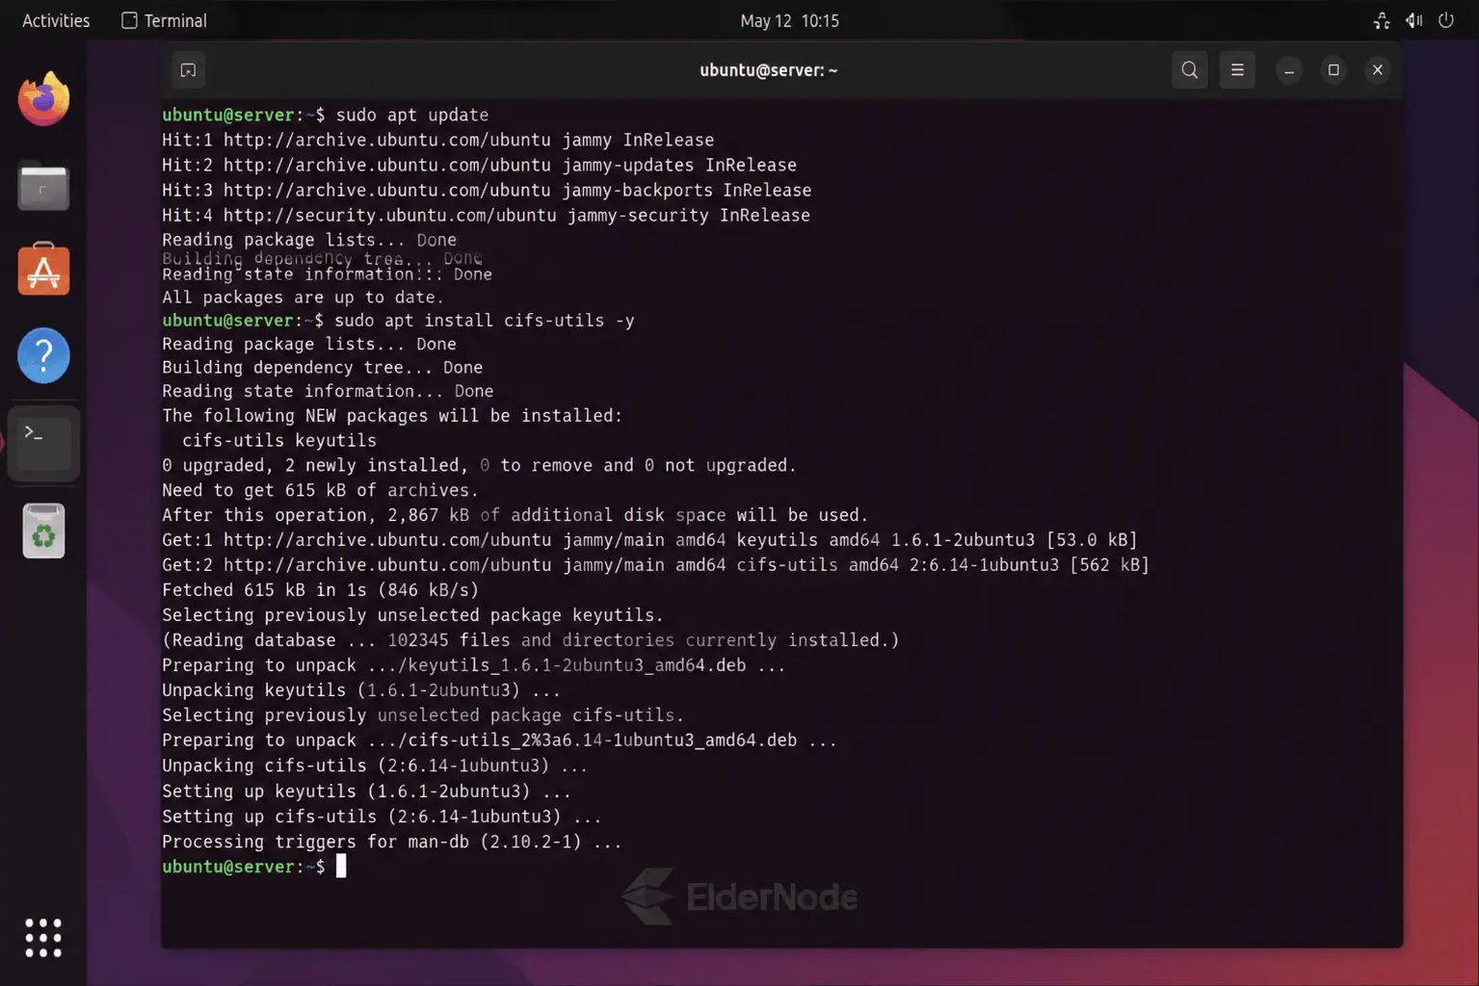This screenshot has height=986, width=1479.
Task: Click the 'Need to get 615 kB of archives.' line
Action: [x=320, y=490]
